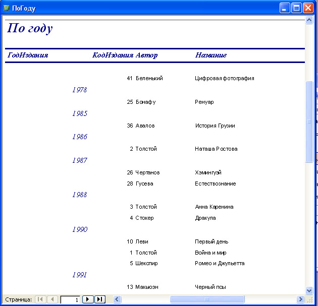318x306 pixels.
Task: Click edition code 28
Action: pos(130,183)
